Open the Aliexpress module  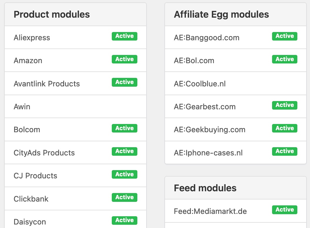pos(32,38)
